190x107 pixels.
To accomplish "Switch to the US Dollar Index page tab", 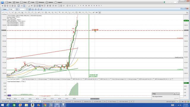I will point(98,101).
